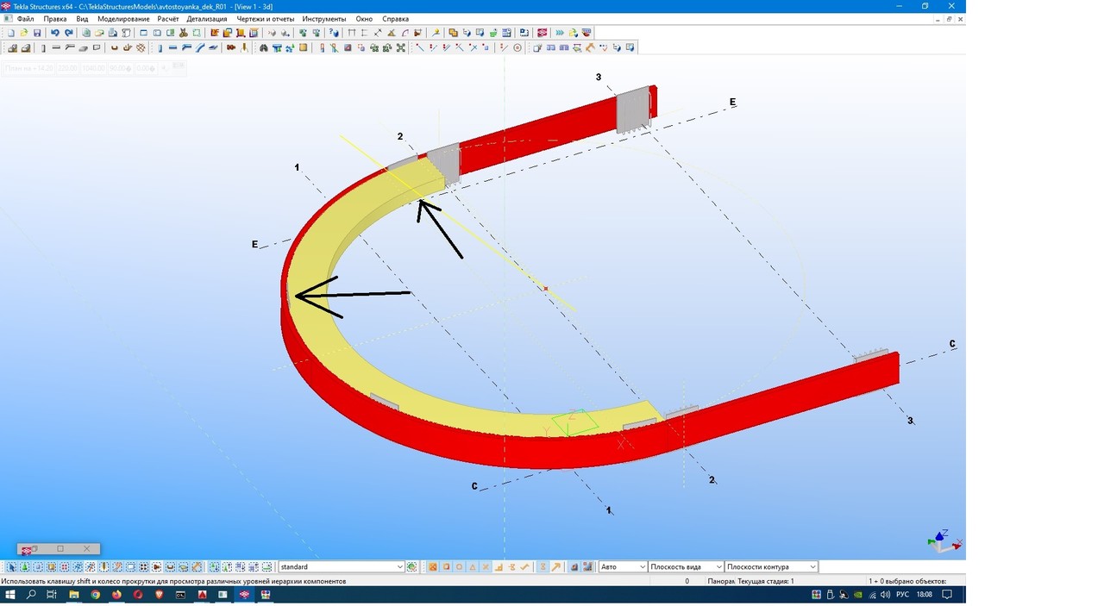The width and height of the screenshot is (1104, 606).
Task: Click the Save model floppy icon
Action: point(37,33)
